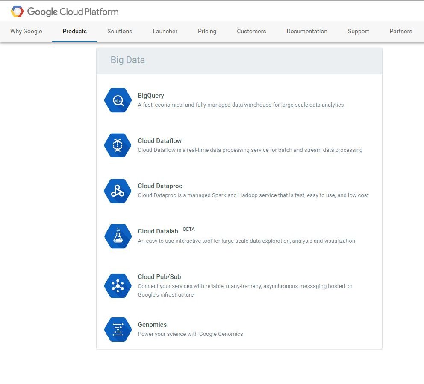Open the Cloud Datalab product link
This screenshot has width=424, height=384.
click(x=158, y=231)
